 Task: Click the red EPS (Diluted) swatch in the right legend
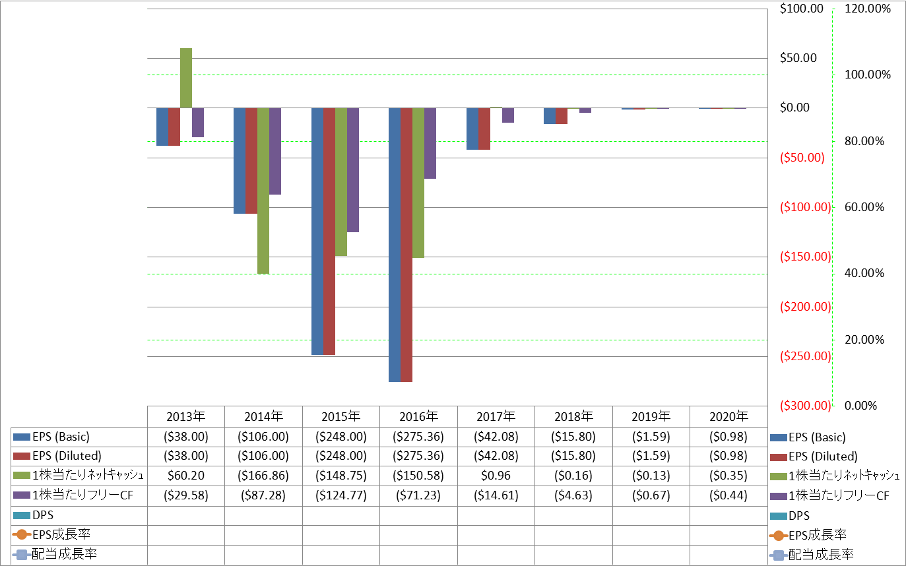[x=778, y=456]
